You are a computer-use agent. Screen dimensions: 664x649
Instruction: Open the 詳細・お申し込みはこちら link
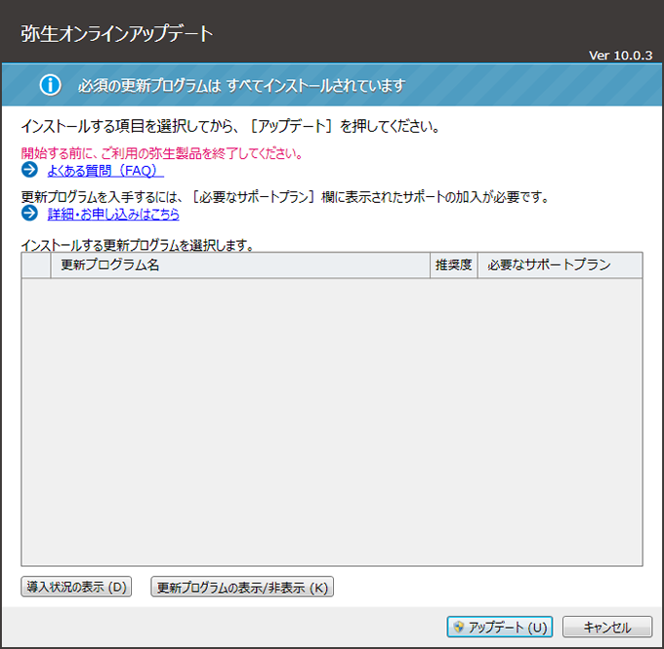click(113, 214)
